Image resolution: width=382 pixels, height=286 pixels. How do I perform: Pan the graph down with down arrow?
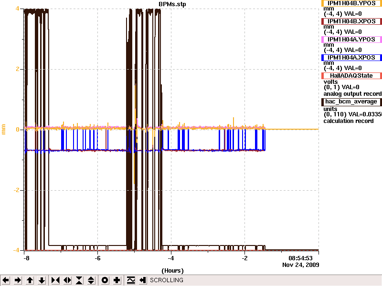(42, 280)
